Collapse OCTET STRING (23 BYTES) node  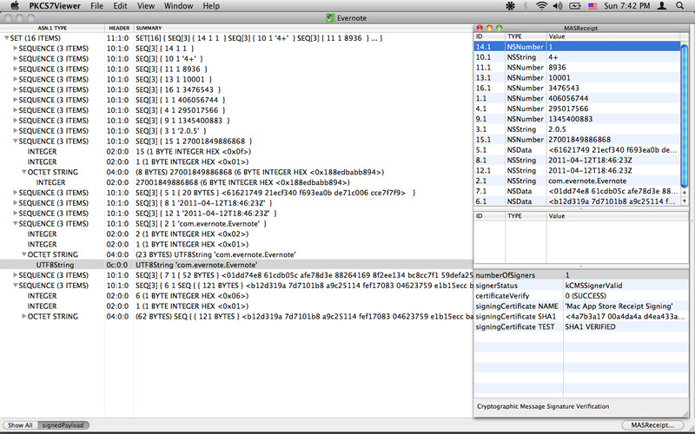tap(24, 254)
